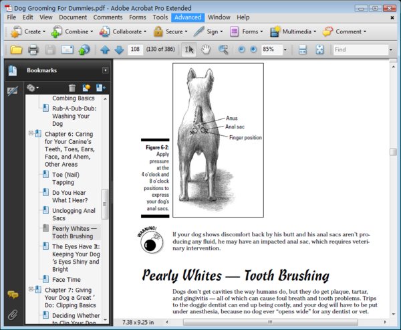The width and height of the screenshot is (401, 330).
Task: Click the previous page arrow
Action: click(105, 50)
